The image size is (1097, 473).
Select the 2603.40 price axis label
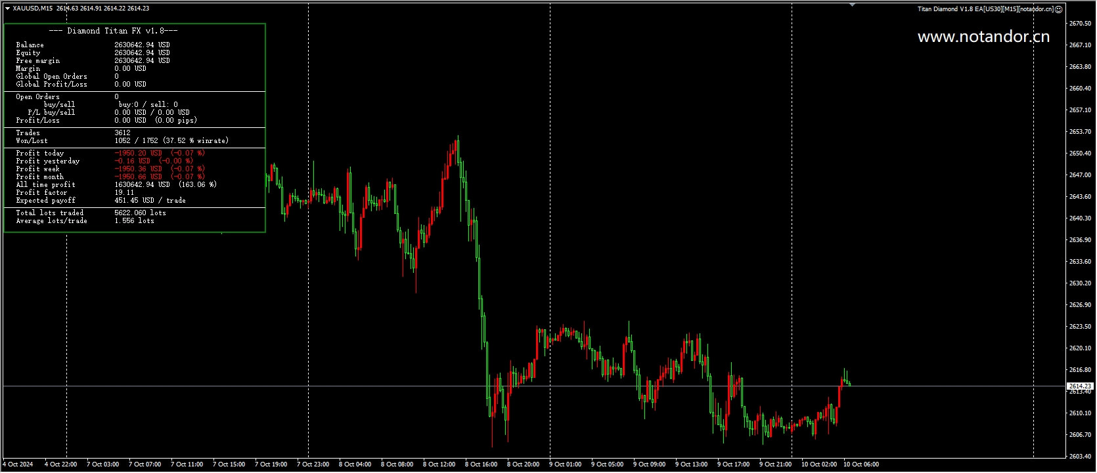[x=1081, y=457]
